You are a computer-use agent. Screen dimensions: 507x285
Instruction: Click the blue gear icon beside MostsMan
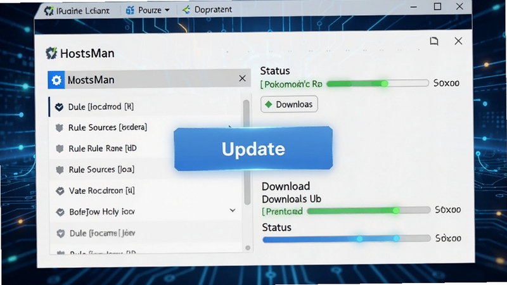click(x=56, y=80)
